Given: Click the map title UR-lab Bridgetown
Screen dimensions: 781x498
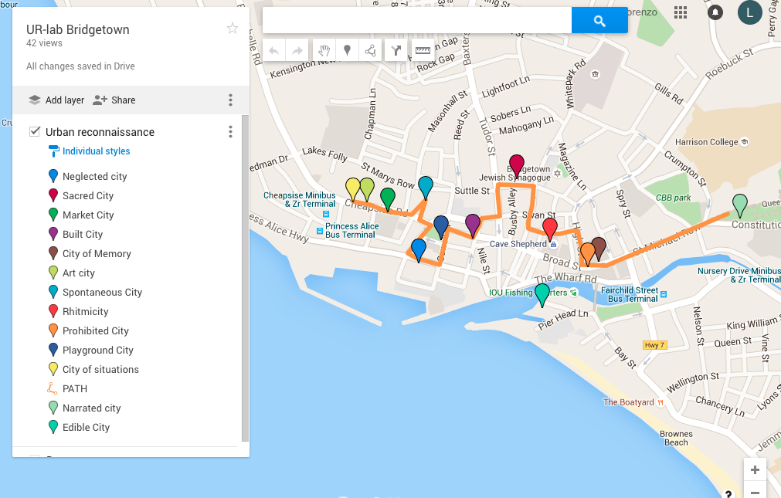Looking at the screenshot, I should (78, 29).
